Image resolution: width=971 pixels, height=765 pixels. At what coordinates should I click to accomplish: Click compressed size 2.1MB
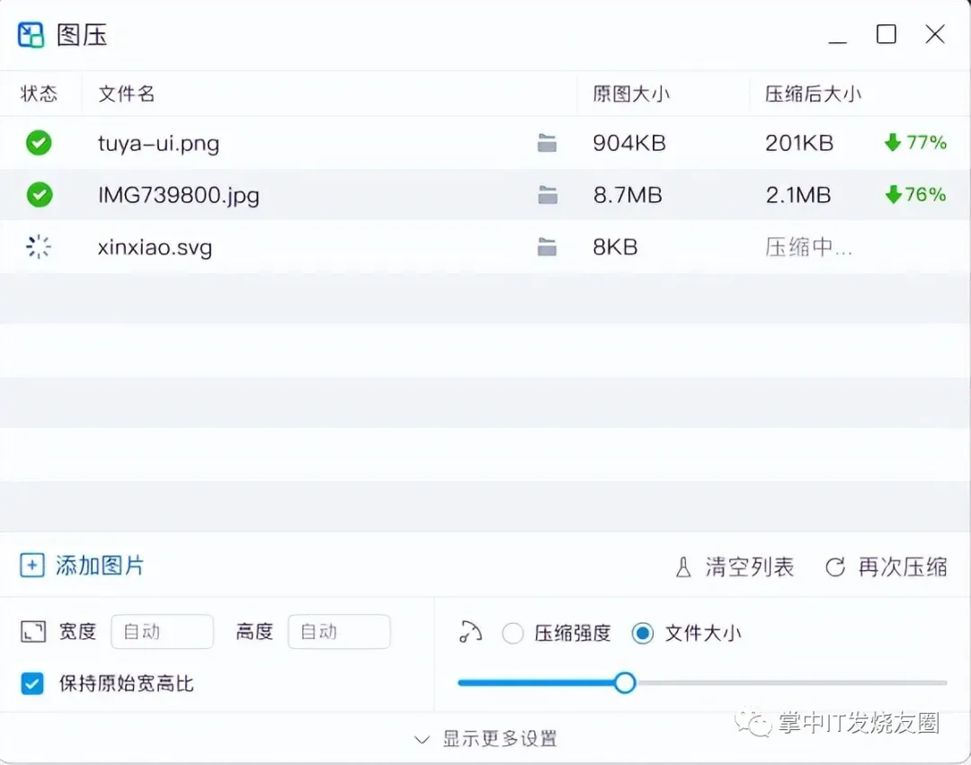[x=798, y=195]
